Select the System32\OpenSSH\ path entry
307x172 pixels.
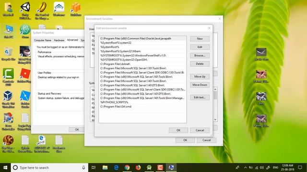click(x=142, y=60)
